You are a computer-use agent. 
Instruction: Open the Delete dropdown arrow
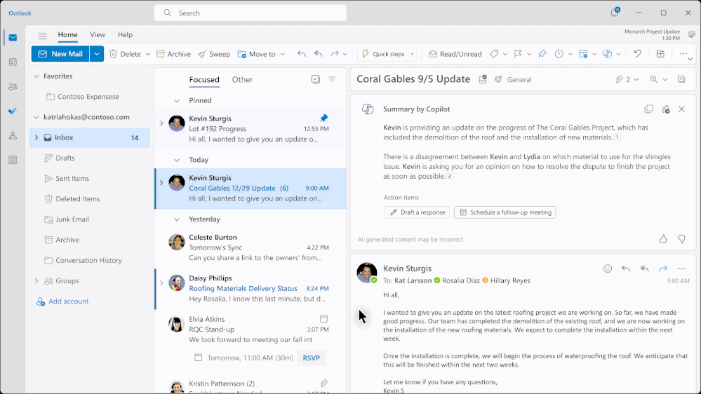(148, 55)
